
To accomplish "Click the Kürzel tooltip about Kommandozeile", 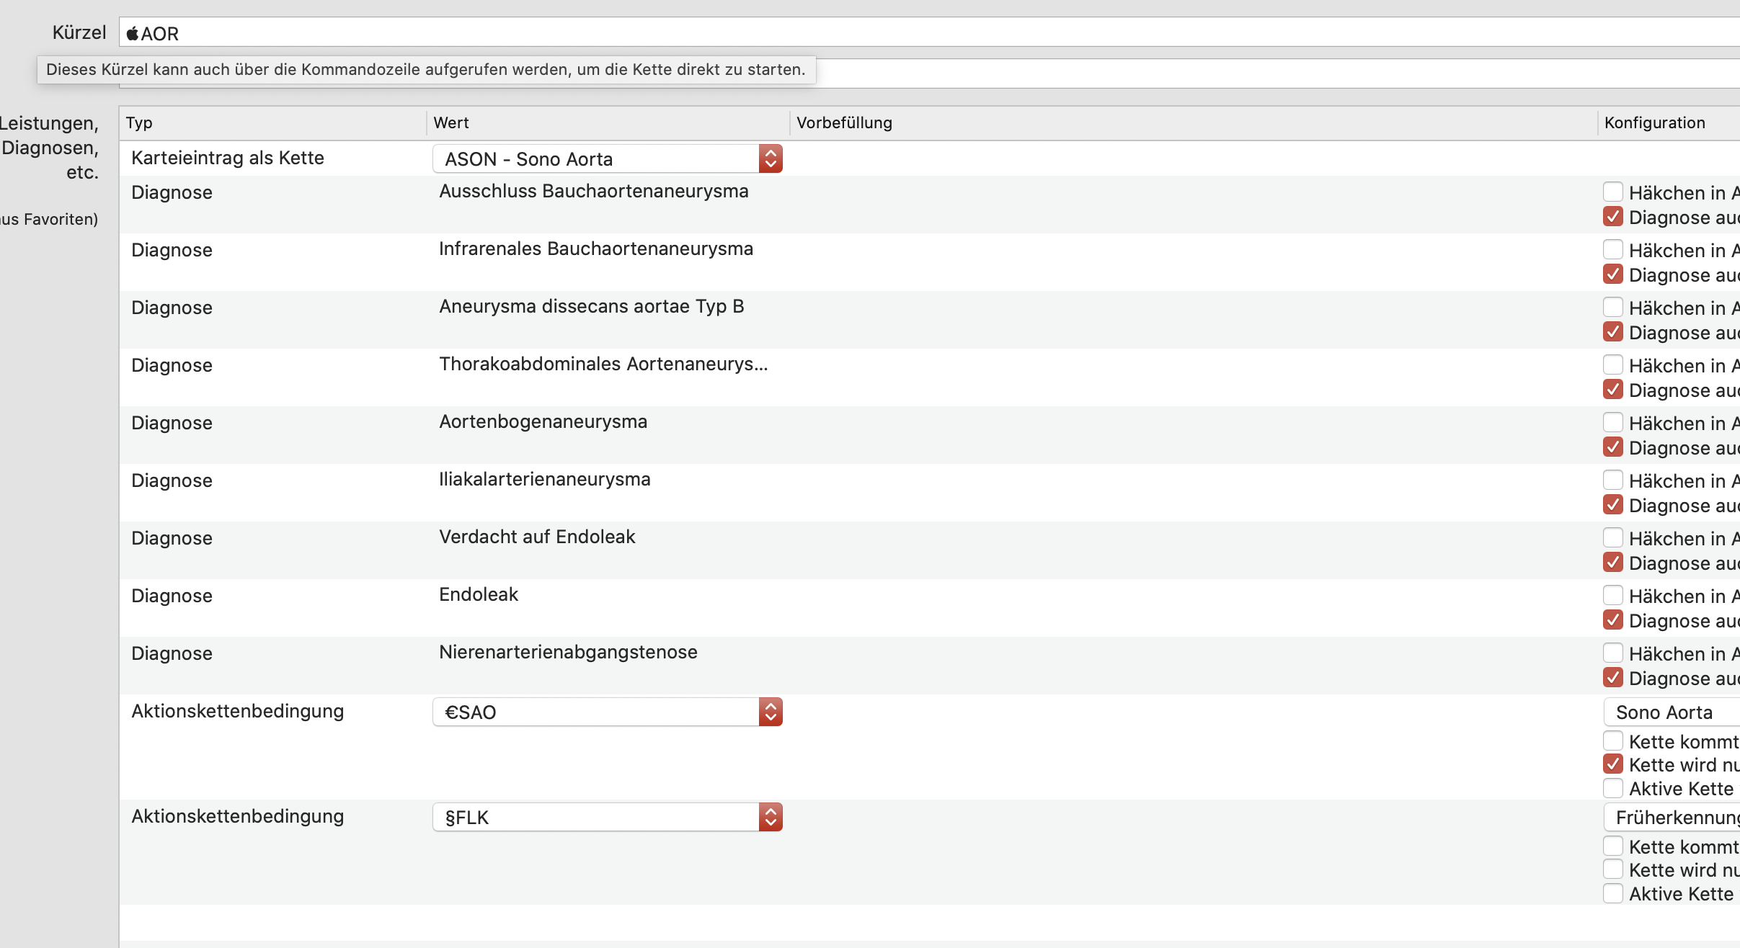I will point(426,70).
